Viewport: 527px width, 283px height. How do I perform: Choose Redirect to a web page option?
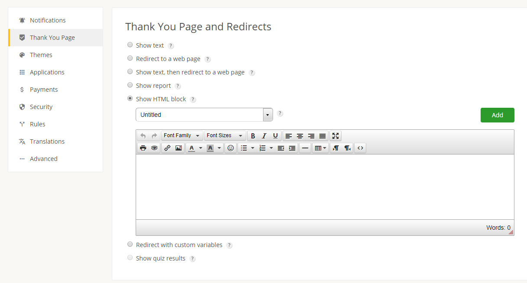tap(130, 58)
